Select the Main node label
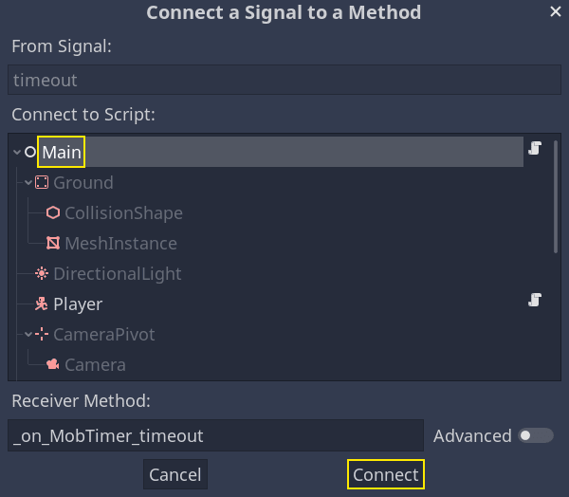This screenshot has width=569, height=497. (62, 152)
